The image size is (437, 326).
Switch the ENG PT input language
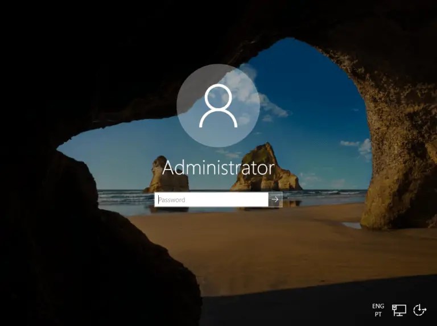(x=378, y=310)
